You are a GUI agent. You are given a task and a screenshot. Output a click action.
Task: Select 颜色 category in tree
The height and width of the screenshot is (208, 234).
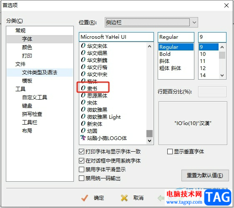27,47
